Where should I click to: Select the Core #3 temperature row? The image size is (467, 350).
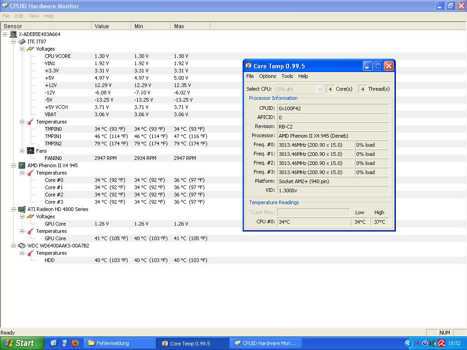click(127, 202)
